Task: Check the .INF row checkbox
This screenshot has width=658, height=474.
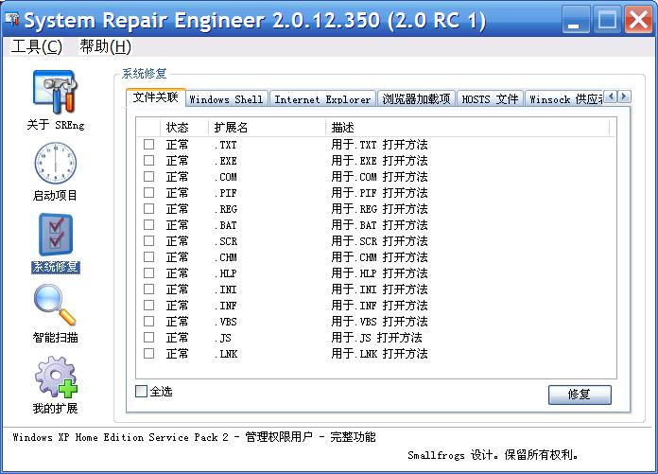Action: tap(148, 306)
